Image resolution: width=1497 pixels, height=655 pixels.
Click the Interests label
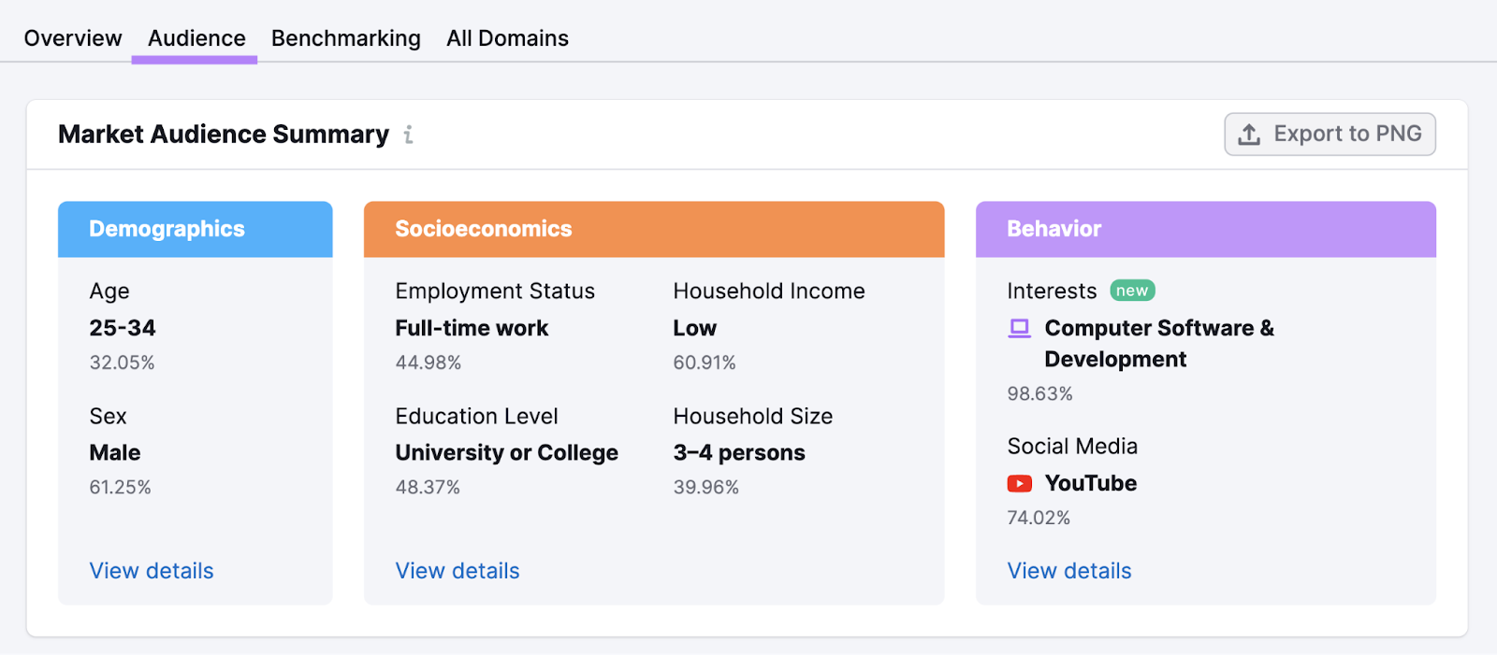click(1053, 292)
